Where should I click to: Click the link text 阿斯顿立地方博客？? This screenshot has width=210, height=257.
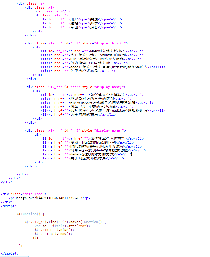tap(107, 51)
